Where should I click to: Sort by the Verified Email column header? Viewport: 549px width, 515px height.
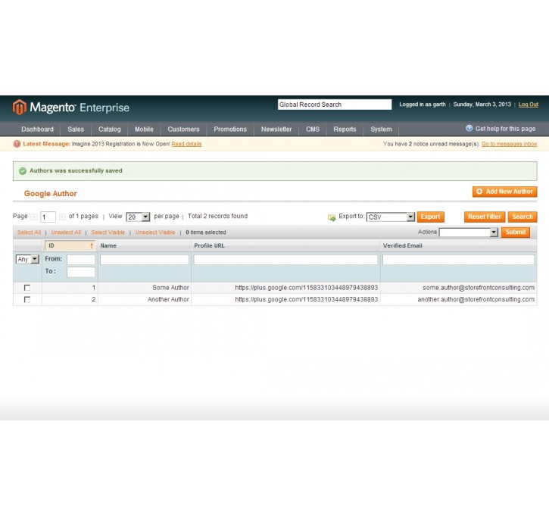pyautogui.click(x=403, y=246)
